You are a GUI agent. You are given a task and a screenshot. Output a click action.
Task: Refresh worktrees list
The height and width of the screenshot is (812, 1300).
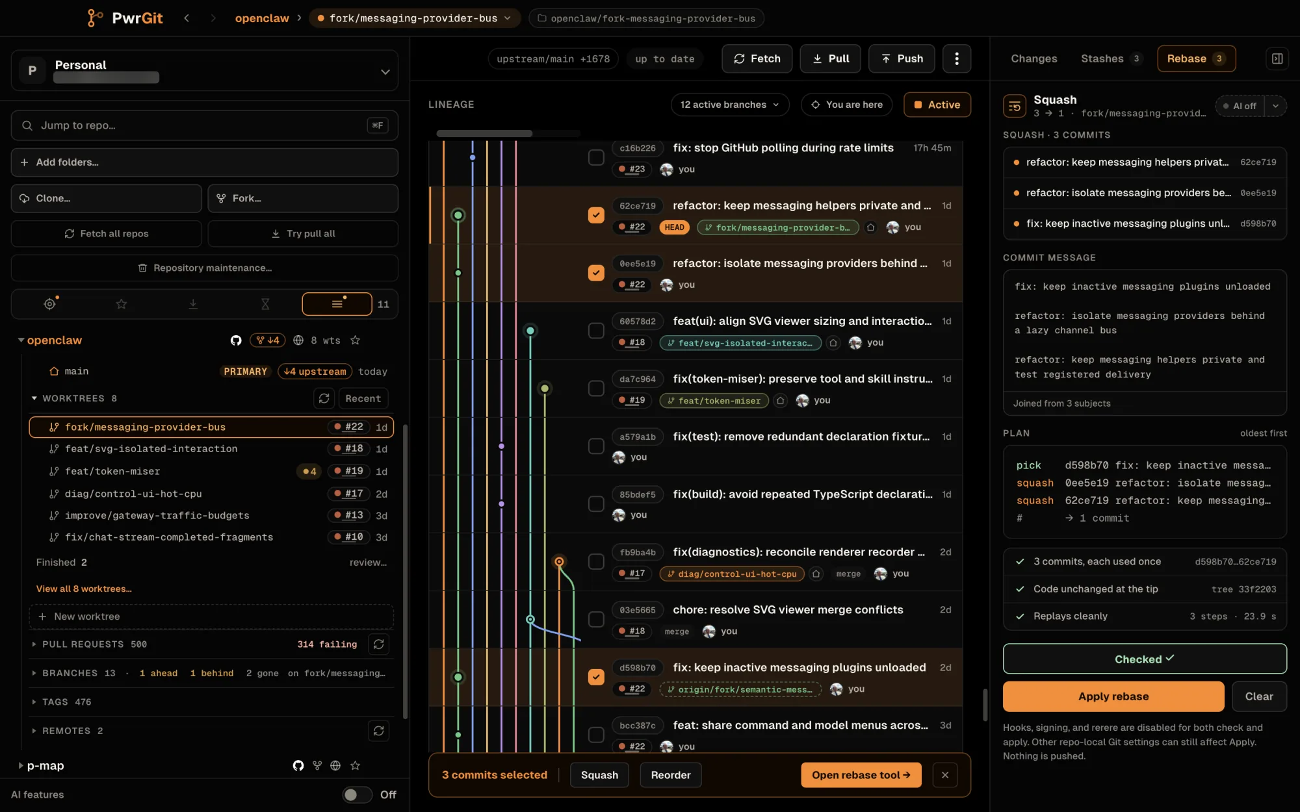pos(324,398)
